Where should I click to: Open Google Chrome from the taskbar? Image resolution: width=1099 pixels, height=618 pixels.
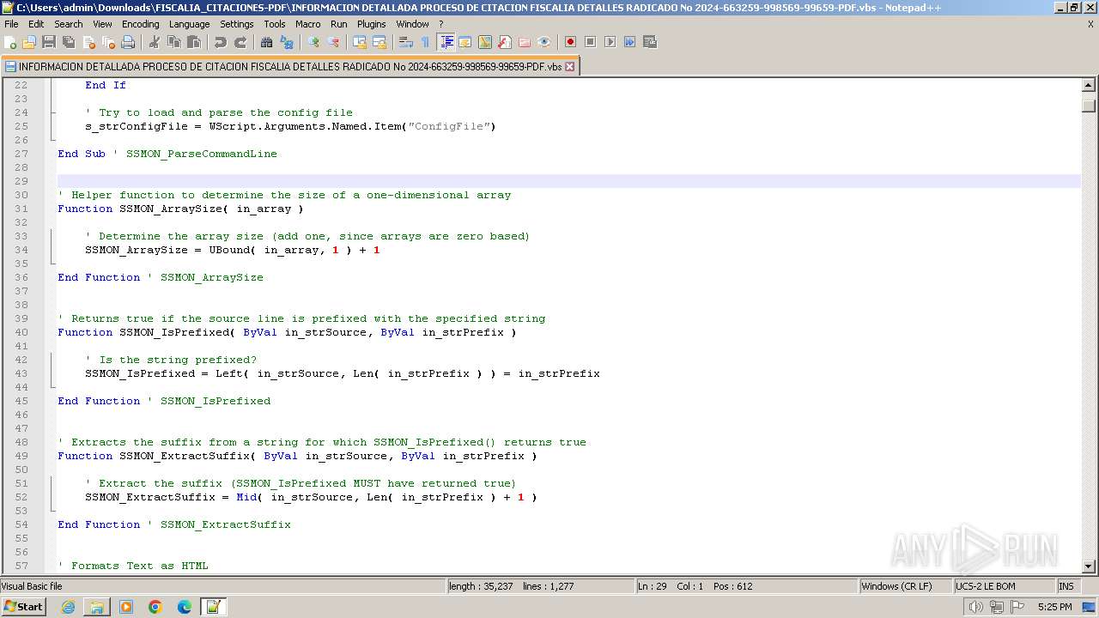[155, 607]
